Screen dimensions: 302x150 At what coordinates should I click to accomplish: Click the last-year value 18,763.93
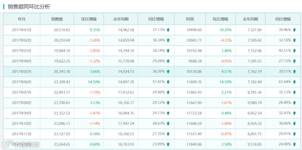(x=126, y=144)
